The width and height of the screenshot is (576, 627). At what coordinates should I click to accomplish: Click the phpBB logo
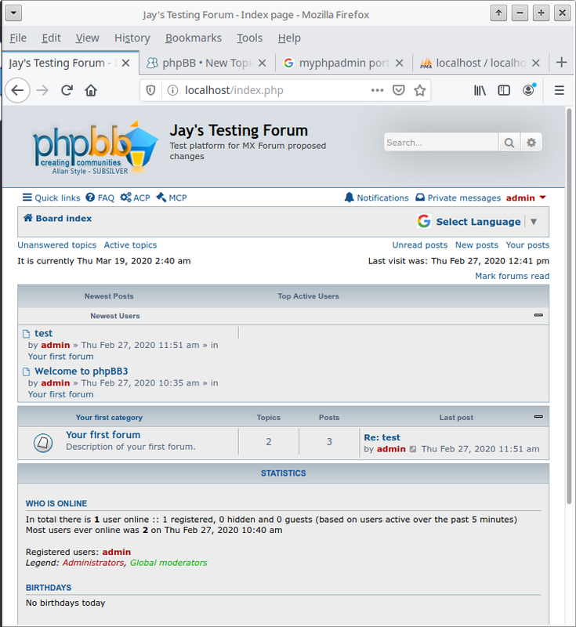(95, 147)
